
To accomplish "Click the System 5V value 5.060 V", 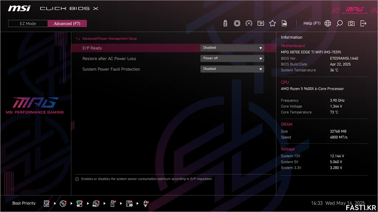I will pos(336,162).
